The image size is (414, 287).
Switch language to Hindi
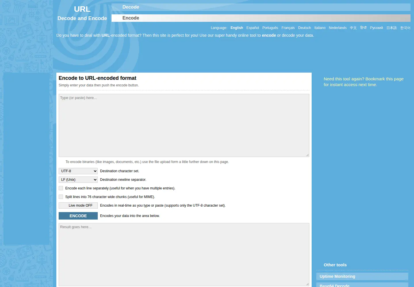[363, 28]
